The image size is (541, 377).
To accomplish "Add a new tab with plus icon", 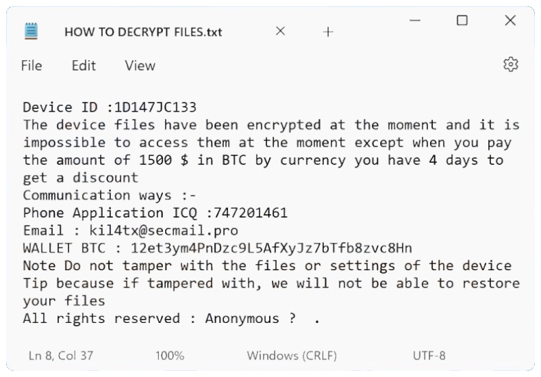I will [x=329, y=32].
